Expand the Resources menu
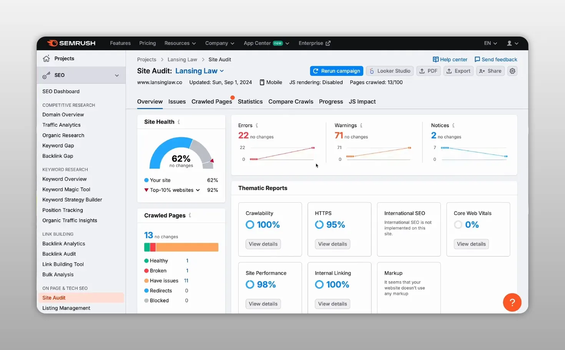This screenshot has height=350, width=565. (x=180, y=43)
